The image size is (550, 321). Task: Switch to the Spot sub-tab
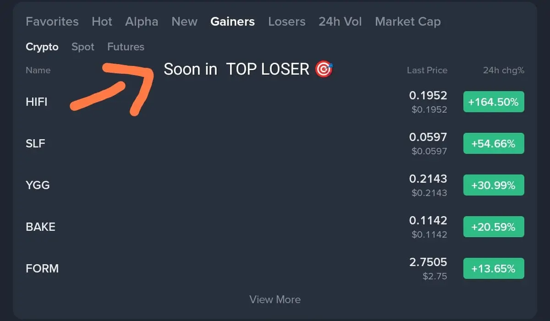[83, 47]
